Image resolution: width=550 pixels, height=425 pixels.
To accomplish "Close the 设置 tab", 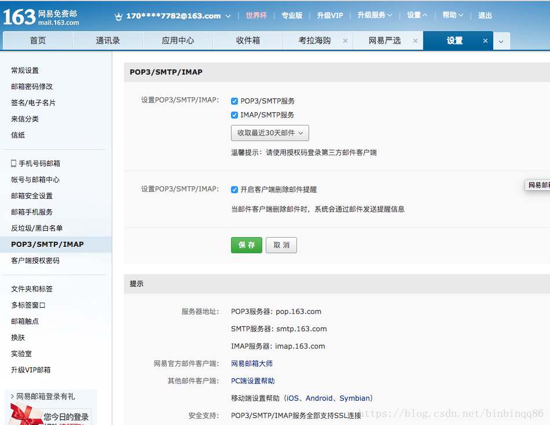I will pyautogui.click(x=485, y=40).
